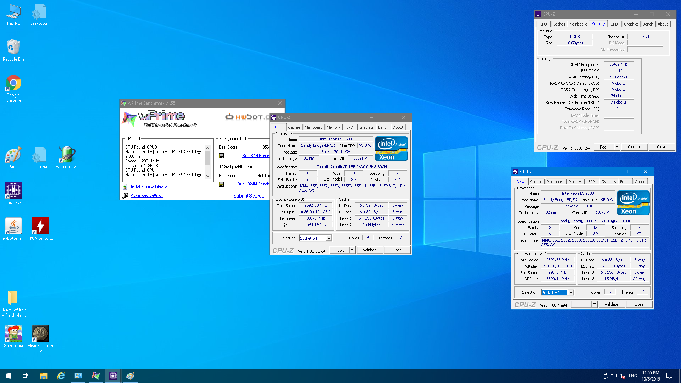681x383 pixels.
Task: Click the CPU List scroll up arrow
Action: [x=208, y=147]
